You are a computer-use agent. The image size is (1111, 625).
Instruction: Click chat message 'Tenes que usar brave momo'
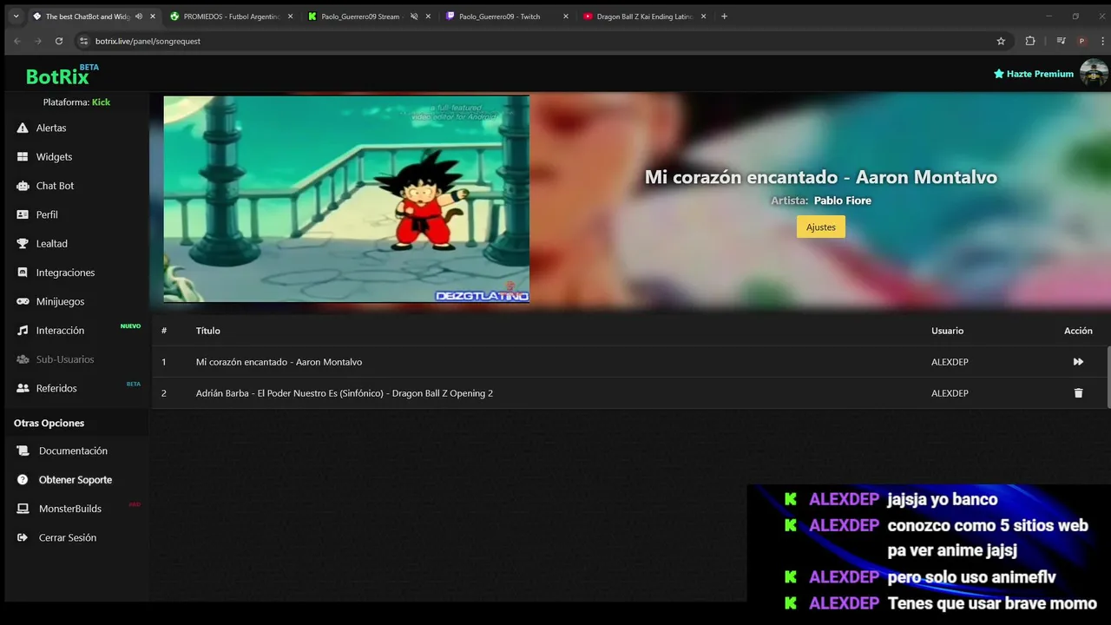[992, 603]
